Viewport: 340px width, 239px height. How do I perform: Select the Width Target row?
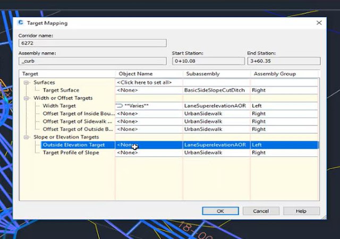click(59, 106)
